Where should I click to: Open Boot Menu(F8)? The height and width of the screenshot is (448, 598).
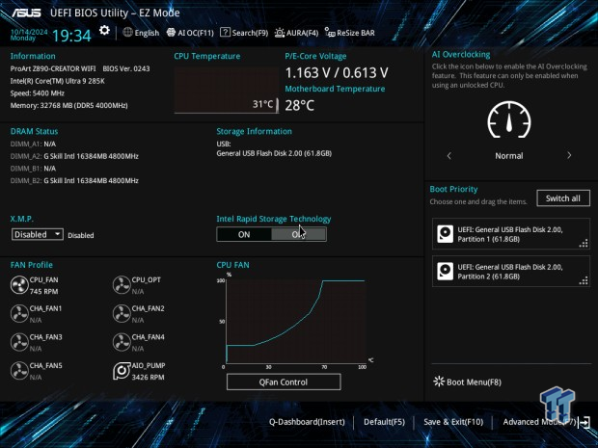[468, 382]
